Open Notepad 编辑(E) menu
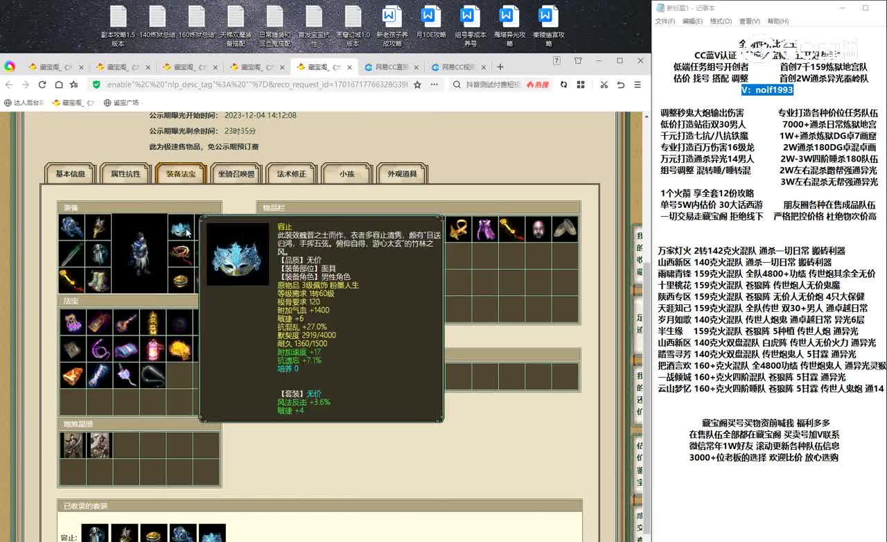 (x=692, y=21)
